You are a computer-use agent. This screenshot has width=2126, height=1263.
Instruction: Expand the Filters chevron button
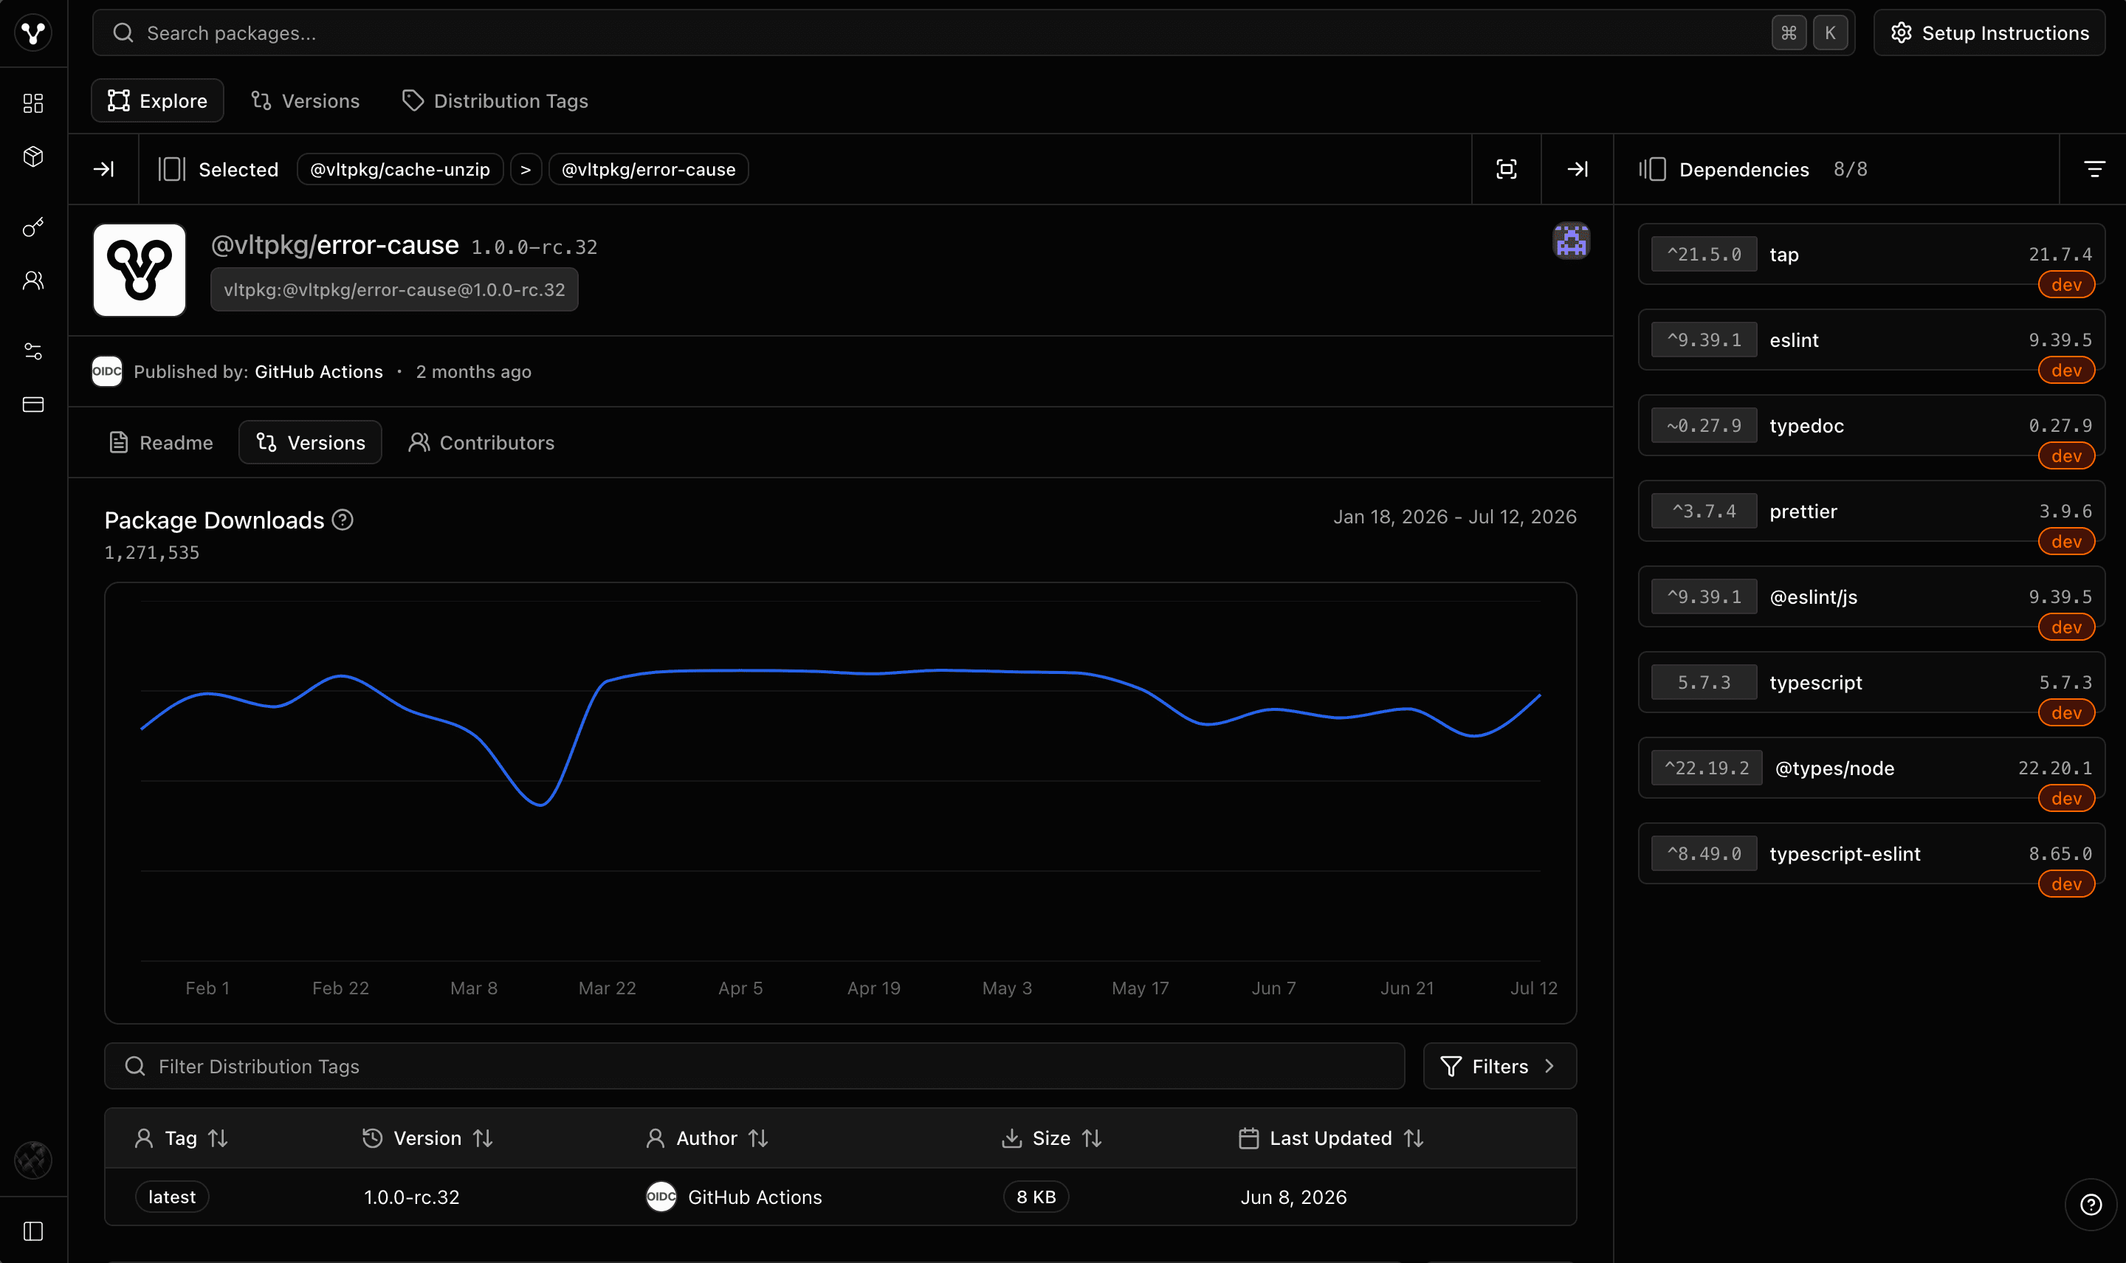coord(1499,1067)
